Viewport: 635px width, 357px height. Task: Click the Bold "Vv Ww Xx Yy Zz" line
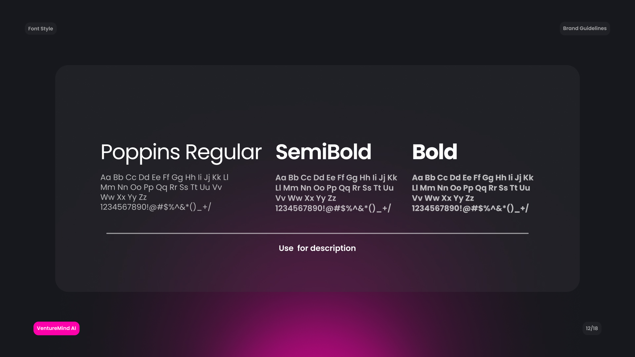pos(443,198)
